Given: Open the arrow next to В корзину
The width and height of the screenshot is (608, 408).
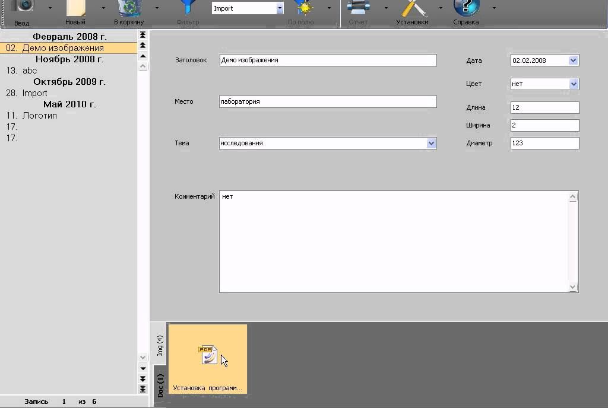Looking at the screenshot, I should click(157, 8).
